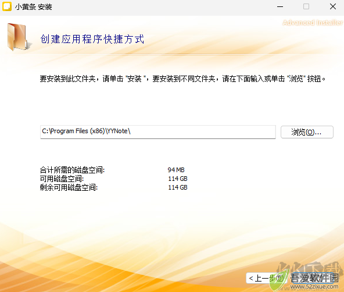
Task: Go back with the 上一步 button
Action: pyautogui.click(x=266, y=278)
